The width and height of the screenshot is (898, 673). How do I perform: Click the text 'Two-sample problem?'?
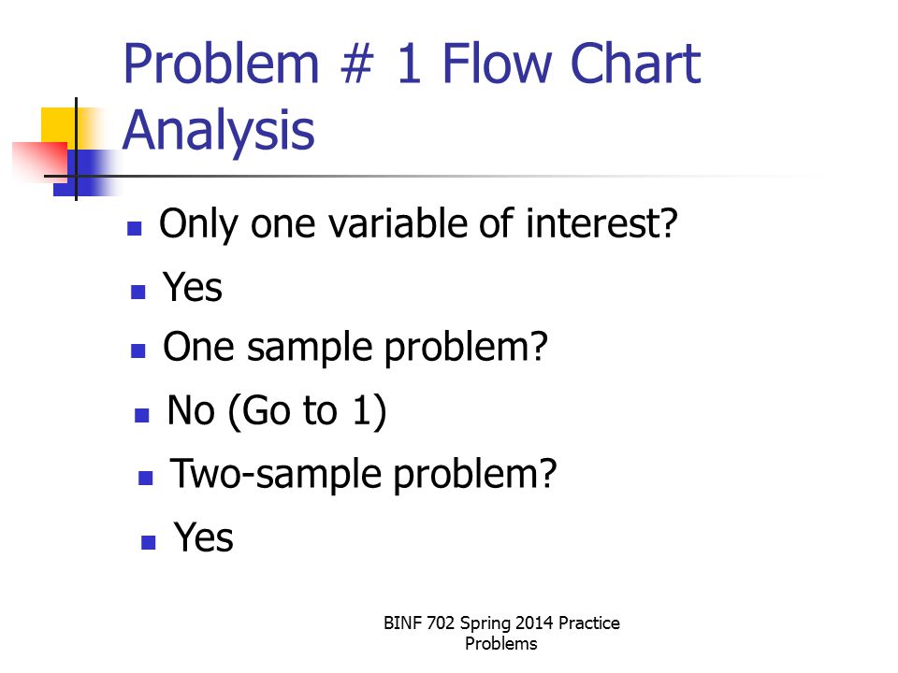click(363, 475)
